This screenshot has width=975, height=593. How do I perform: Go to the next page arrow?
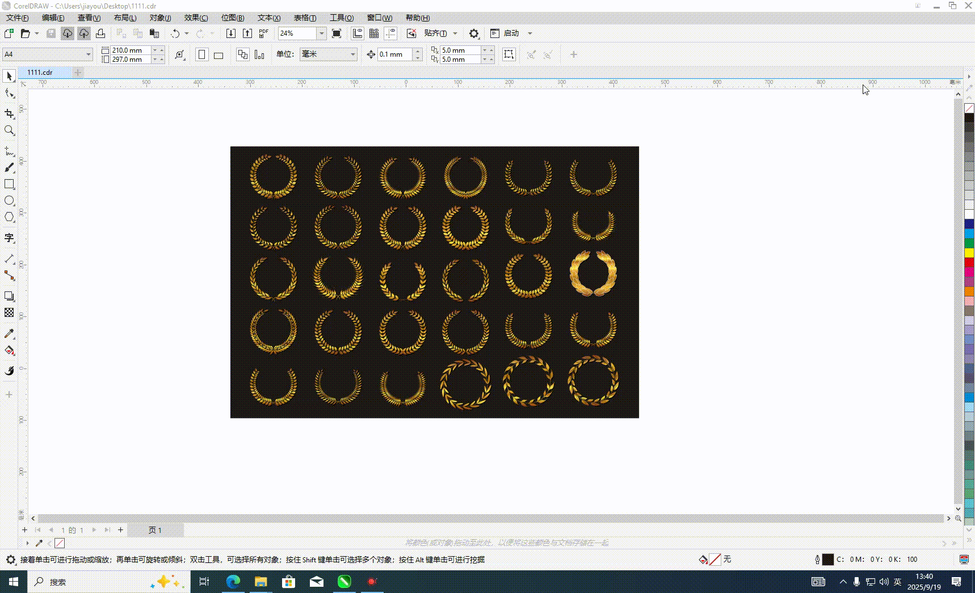(x=94, y=530)
